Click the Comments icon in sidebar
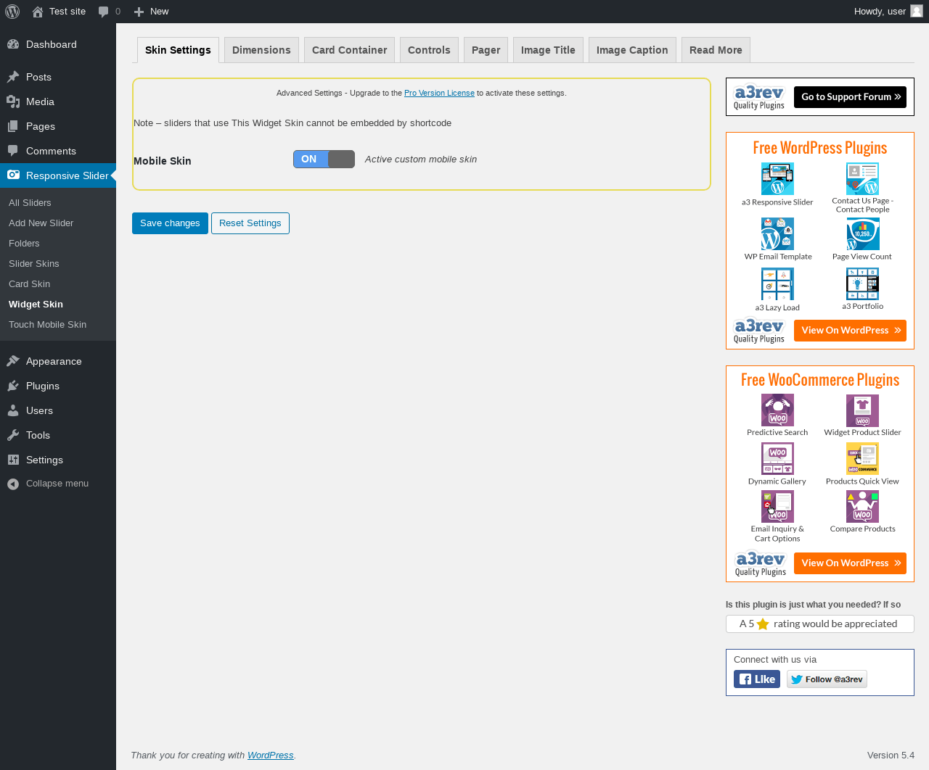The image size is (929, 770). coord(13,151)
